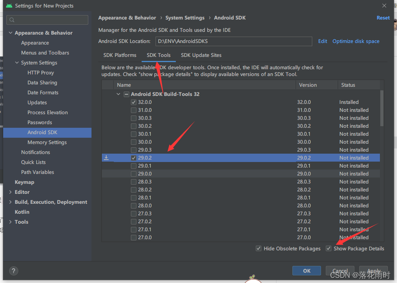Collapse the System Settings tree node
The height and width of the screenshot is (283, 397).
click(x=17, y=62)
